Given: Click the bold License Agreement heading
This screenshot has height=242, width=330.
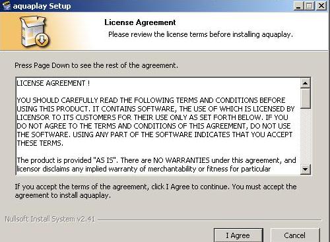Looking at the screenshot, I should click(140, 22).
